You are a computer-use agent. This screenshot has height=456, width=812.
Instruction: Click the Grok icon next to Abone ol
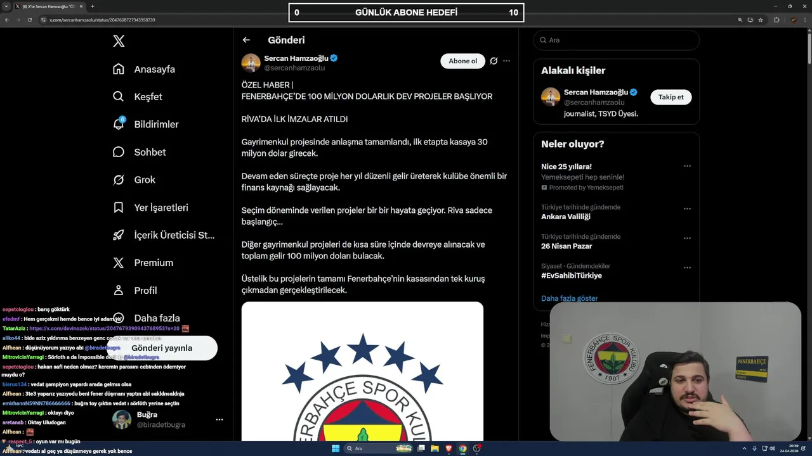pyautogui.click(x=494, y=61)
